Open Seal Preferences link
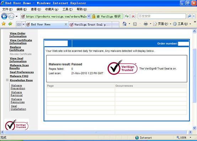Image resolution: width=197 pixels, height=141 pixels. point(22,72)
